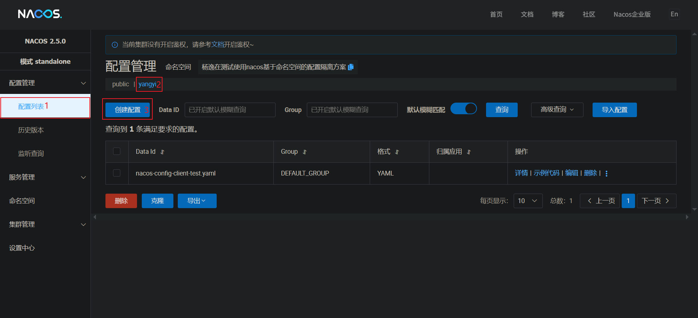This screenshot has height=318, width=698.
Task: Click the sort icon next to 格式
Action: [397, 152]
